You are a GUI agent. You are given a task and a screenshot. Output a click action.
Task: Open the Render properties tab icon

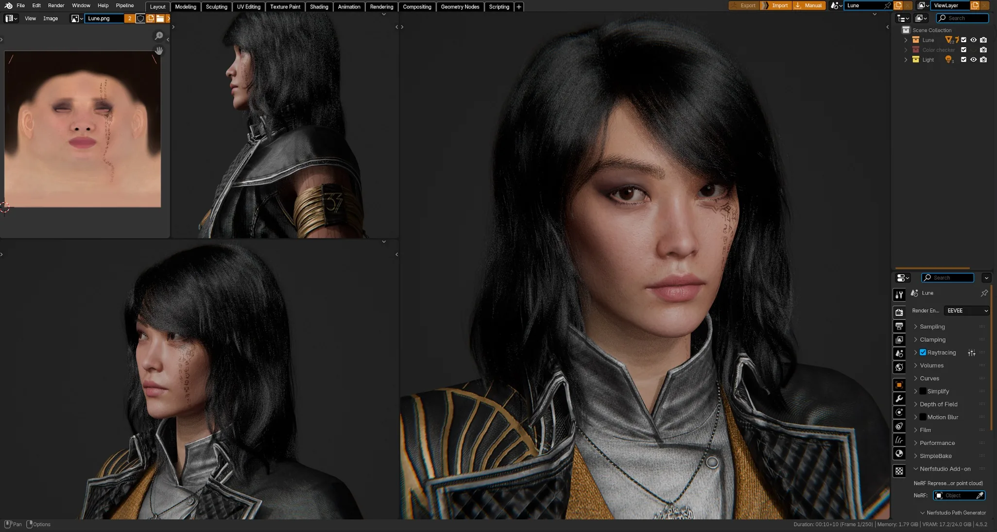(x=899, y=312)
